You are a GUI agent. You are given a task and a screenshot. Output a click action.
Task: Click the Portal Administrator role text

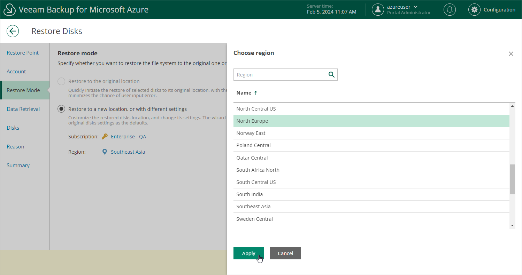(x=409, y=13)
